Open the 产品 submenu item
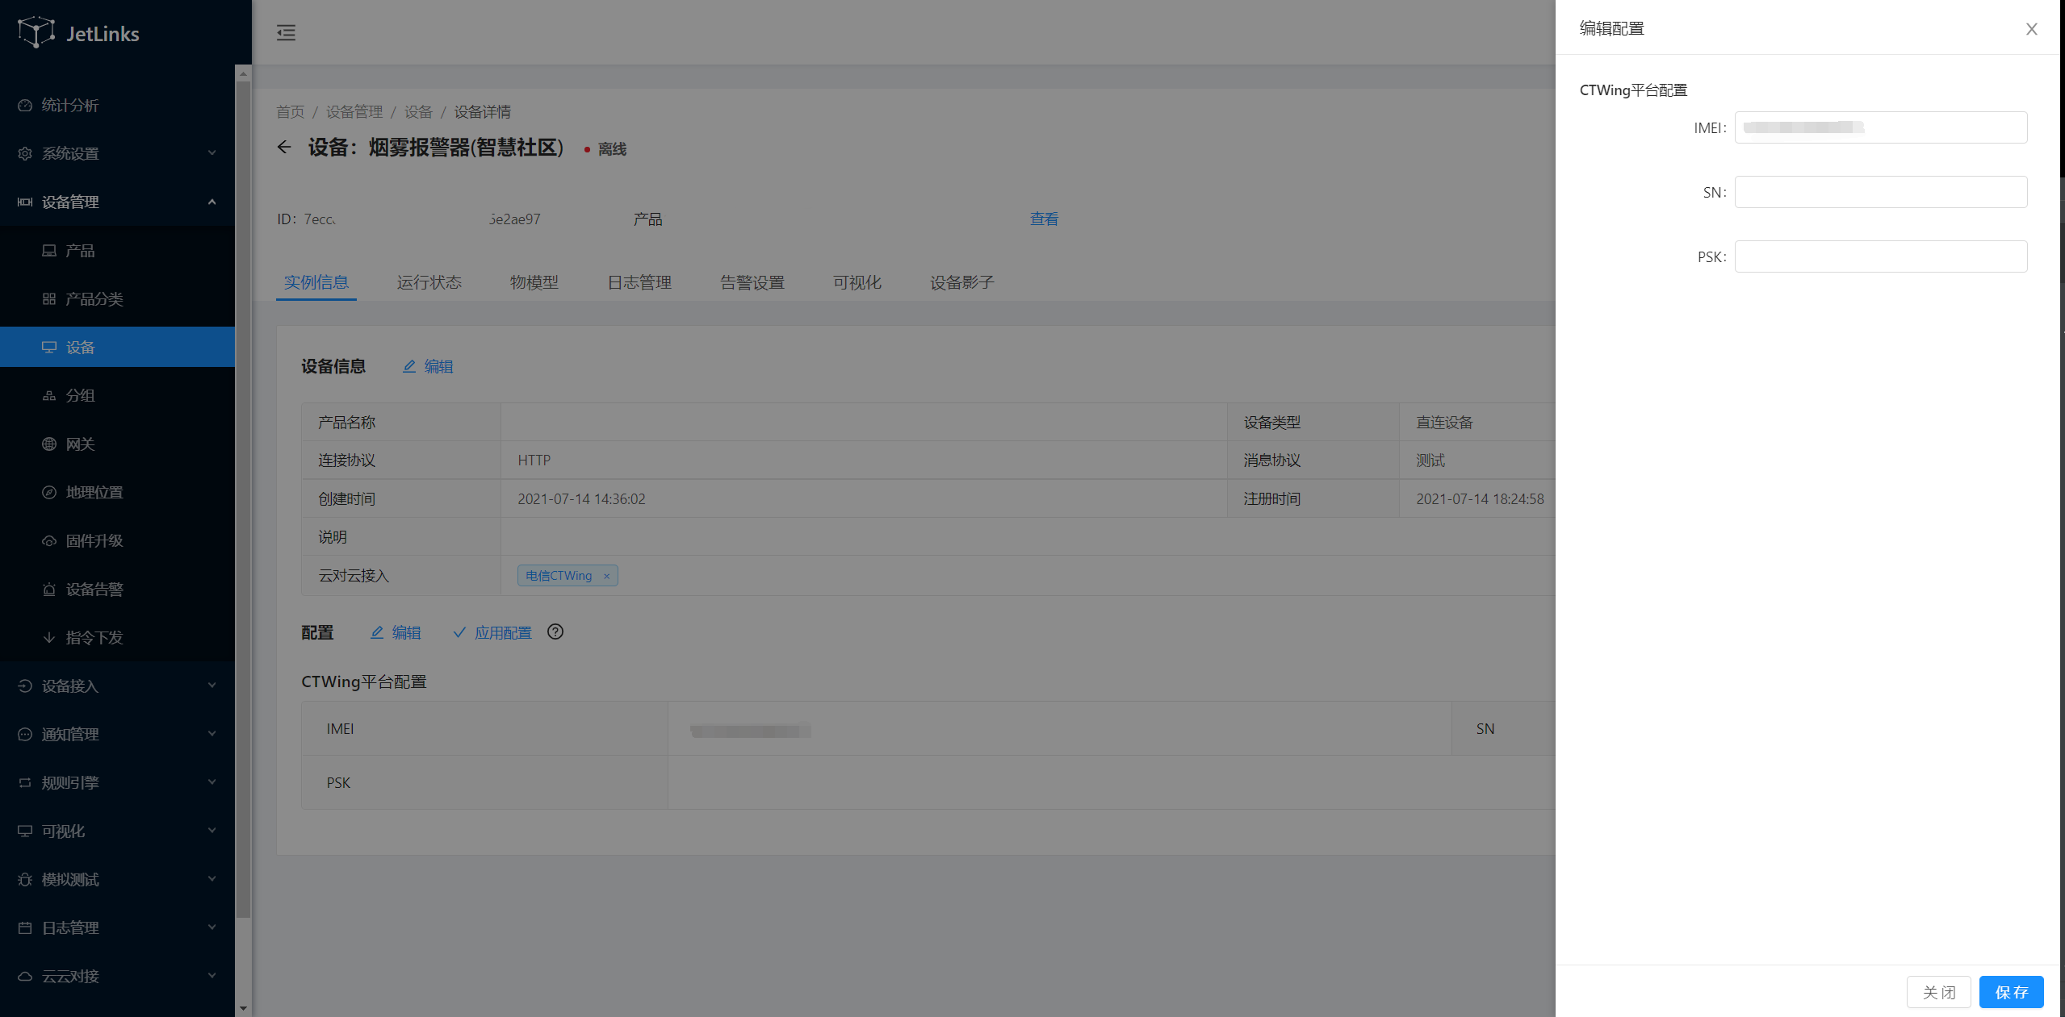 pos(117,250)
